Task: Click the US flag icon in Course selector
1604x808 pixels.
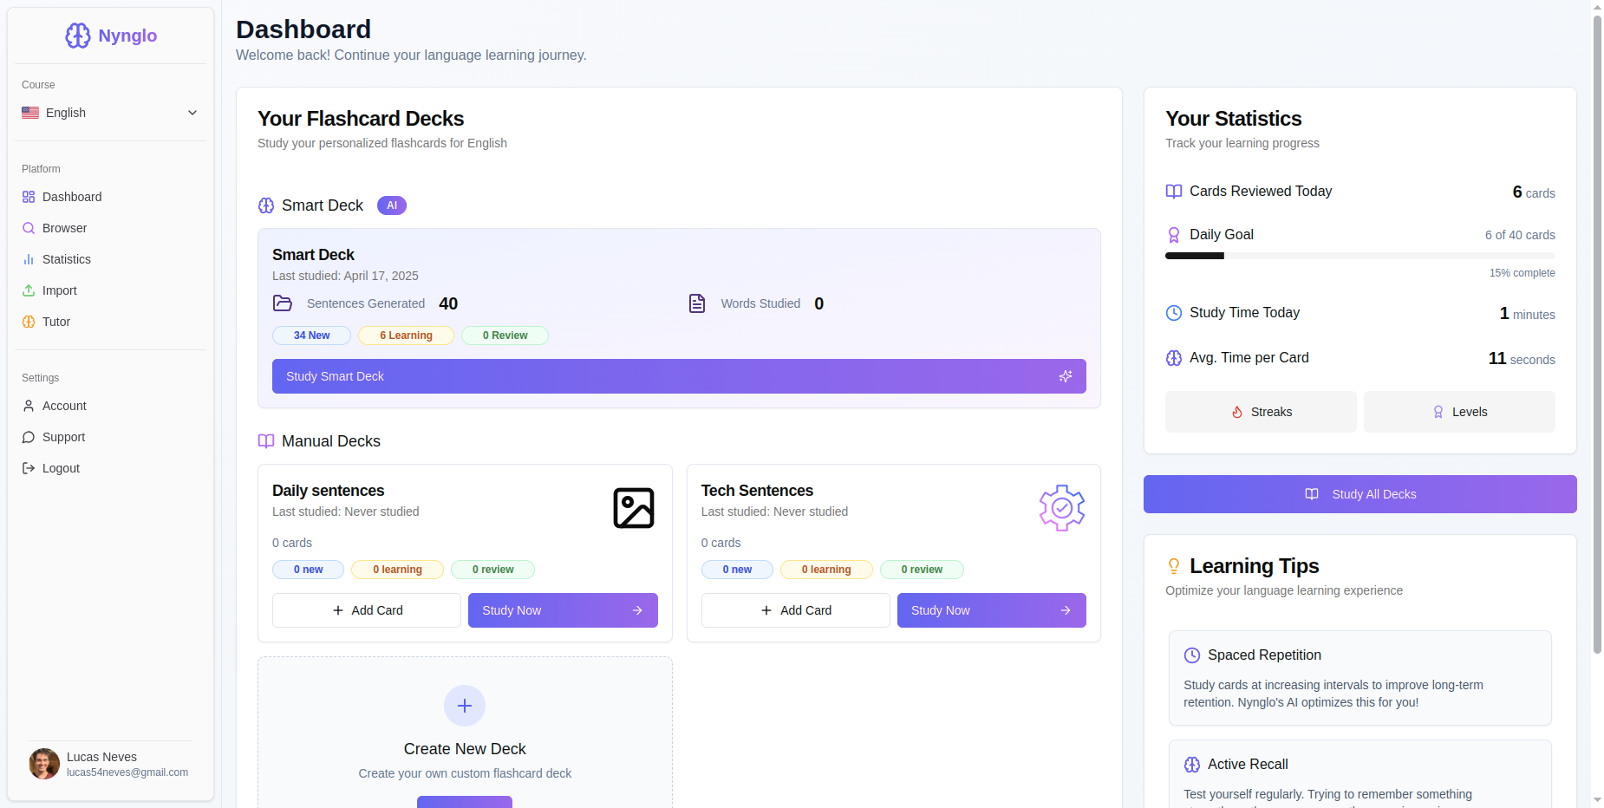Action: (x=30, y=113)
